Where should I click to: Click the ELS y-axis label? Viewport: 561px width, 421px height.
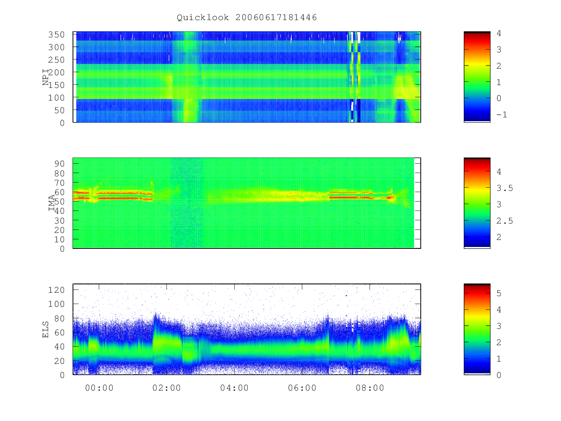pos(46,329)
